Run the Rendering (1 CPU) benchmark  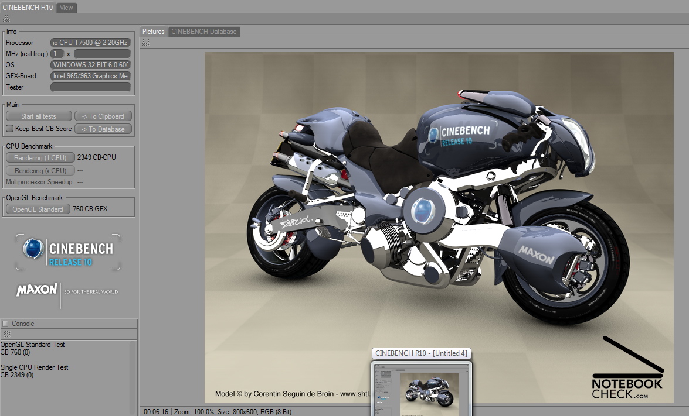[40, 158]
